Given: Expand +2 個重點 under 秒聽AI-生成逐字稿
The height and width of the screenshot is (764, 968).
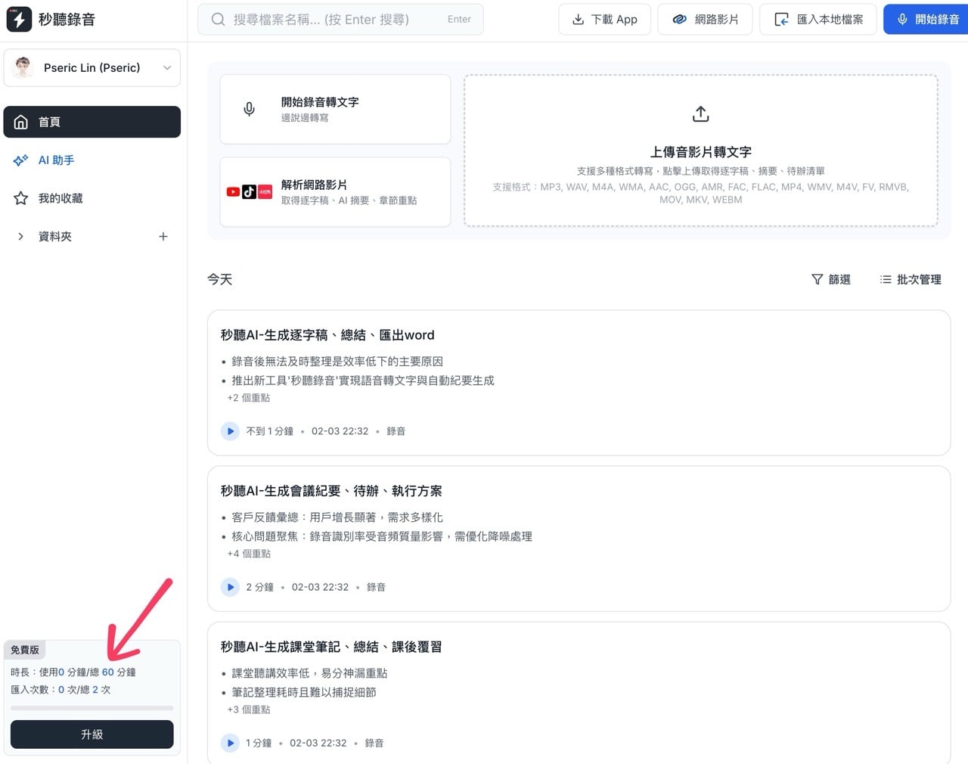Looking at the screenshot, I should point(248,397).
